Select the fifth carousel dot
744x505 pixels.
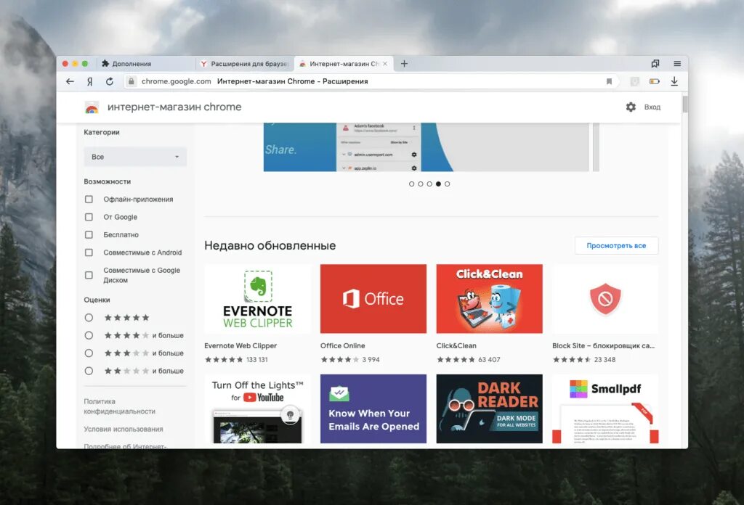[x=448, y=184]
